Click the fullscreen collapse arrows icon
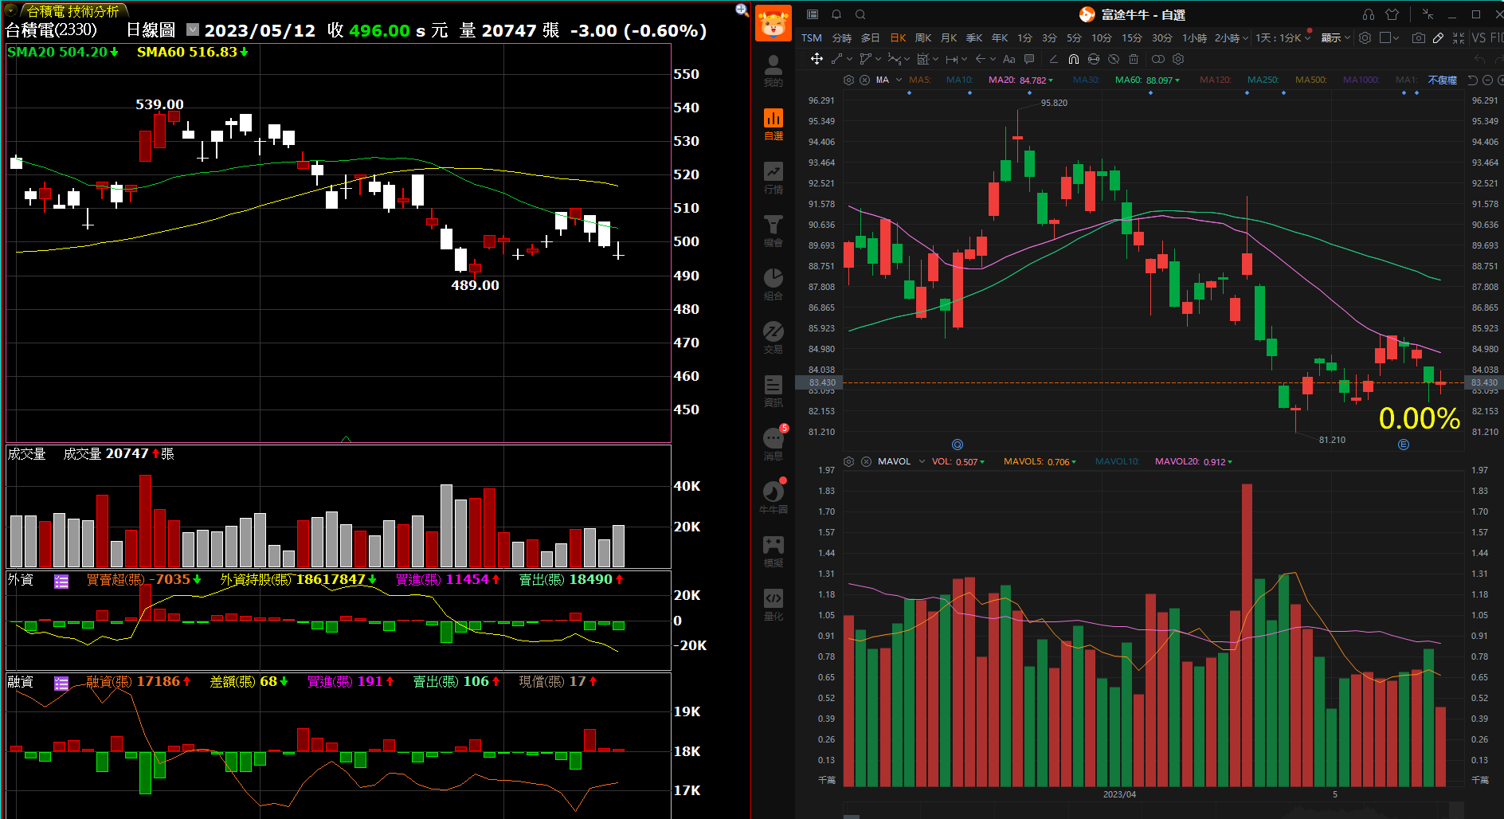 coord(1459,37)
